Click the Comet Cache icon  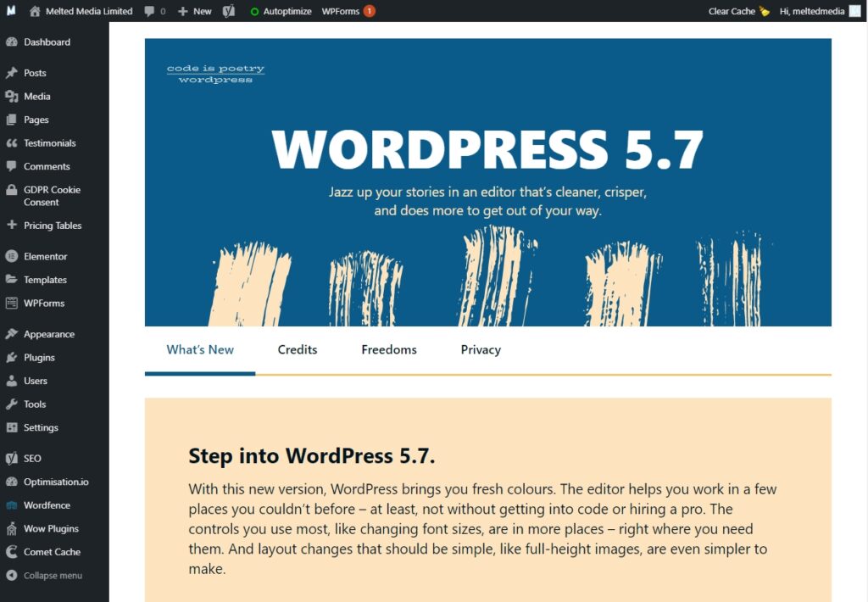(12, 552)
